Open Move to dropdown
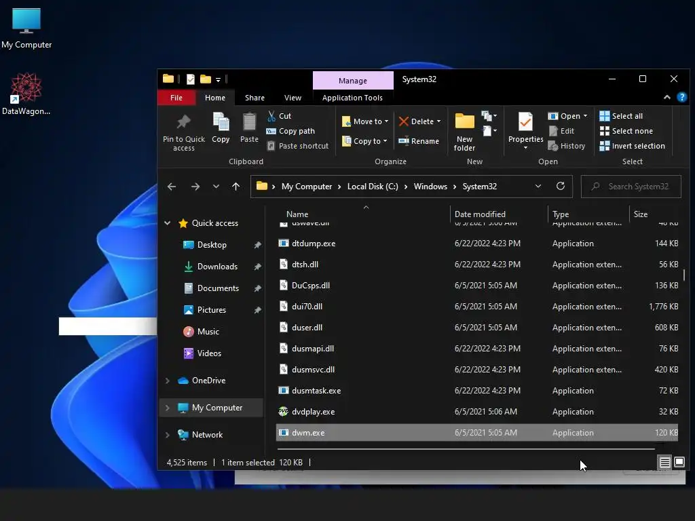This screenshot has height=521, width=695. click(x=365, y=121)
